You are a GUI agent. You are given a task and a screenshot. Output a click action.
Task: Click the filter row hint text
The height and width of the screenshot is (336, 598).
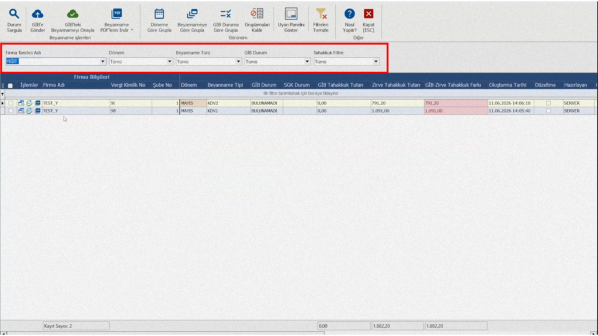(301, 93)
